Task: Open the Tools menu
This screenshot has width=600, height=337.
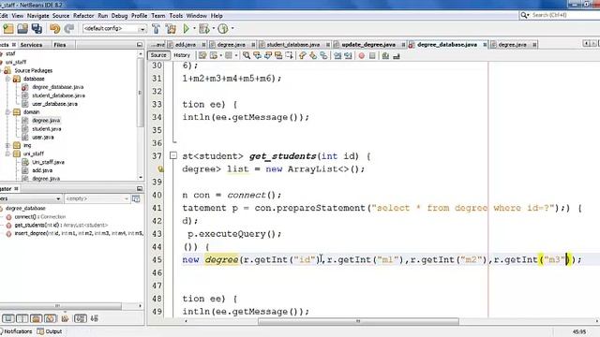Action: coord(175,16)
